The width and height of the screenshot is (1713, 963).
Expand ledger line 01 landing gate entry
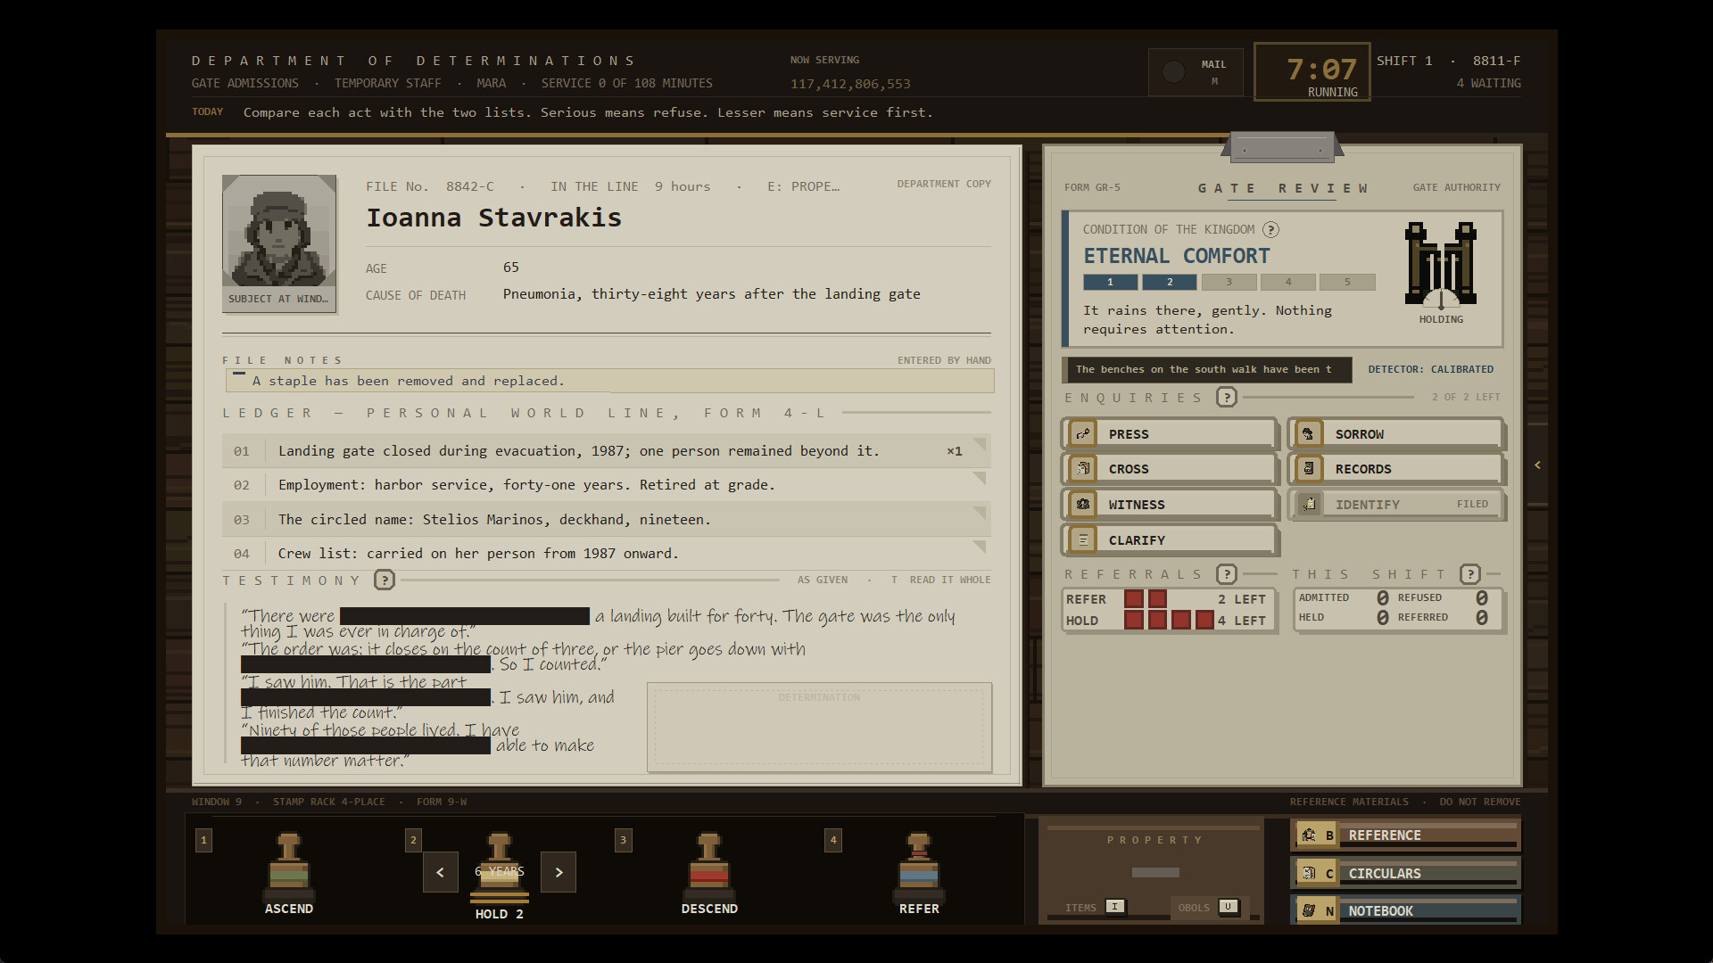(x=606, y=451)
